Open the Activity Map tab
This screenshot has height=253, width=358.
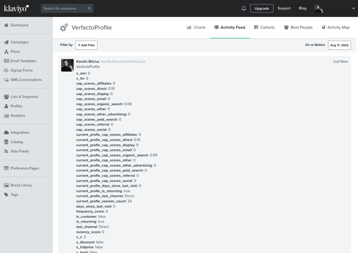(336, 27)
